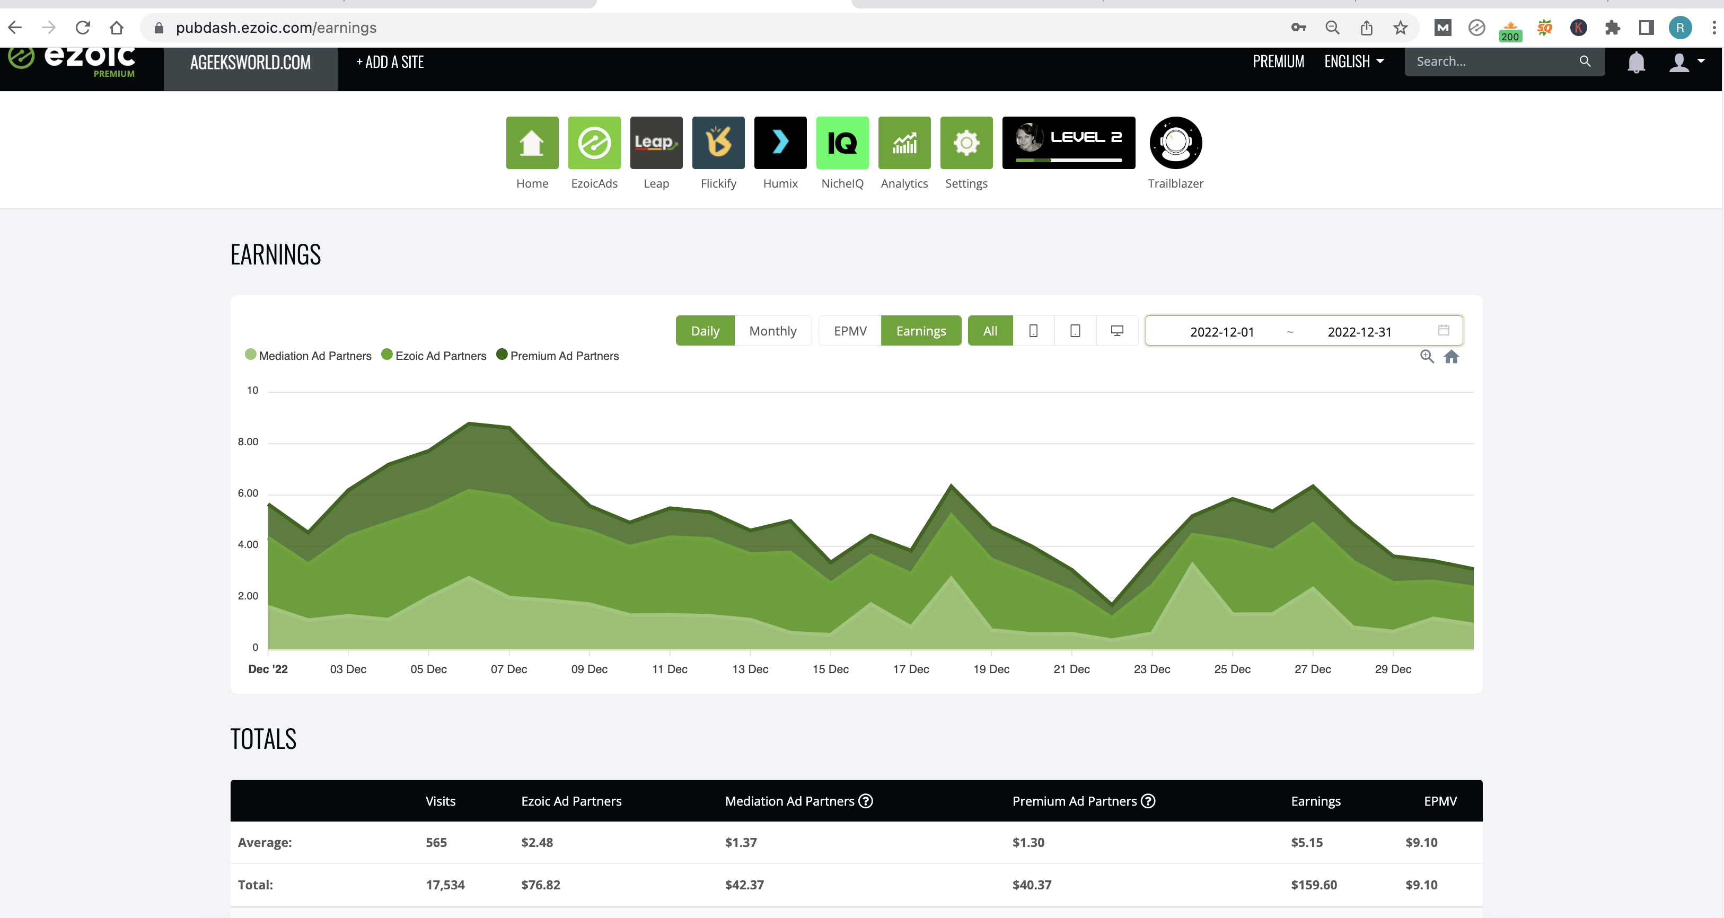
Task: Switch chart to Monthly view
Action: pyautogui.click(x=772, y=331)
